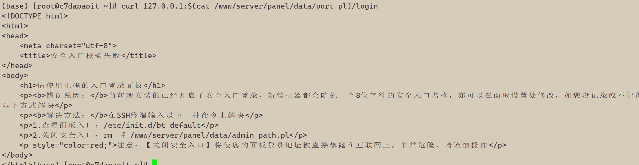The image size is (639, 165).
Task: Click the closing </head> tag
Action: pyautogui.click(x=17, y=66)
